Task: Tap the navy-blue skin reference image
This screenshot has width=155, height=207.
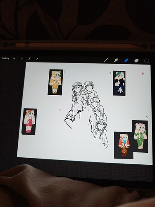Action: pos(119,83)
